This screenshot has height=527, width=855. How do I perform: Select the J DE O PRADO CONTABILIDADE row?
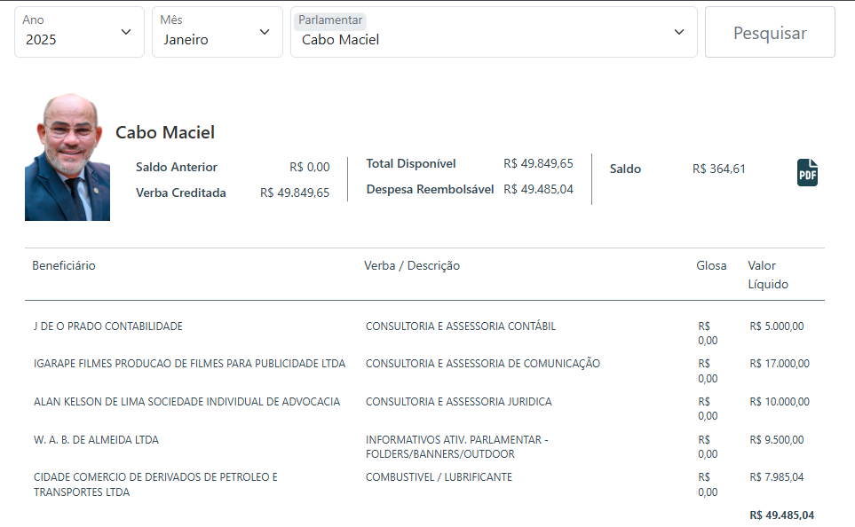[108, 326]
